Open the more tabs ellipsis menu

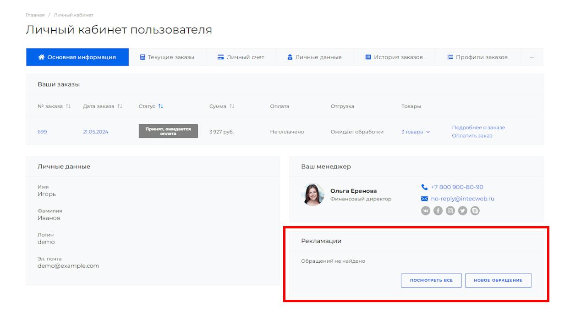tap(532, 57)
